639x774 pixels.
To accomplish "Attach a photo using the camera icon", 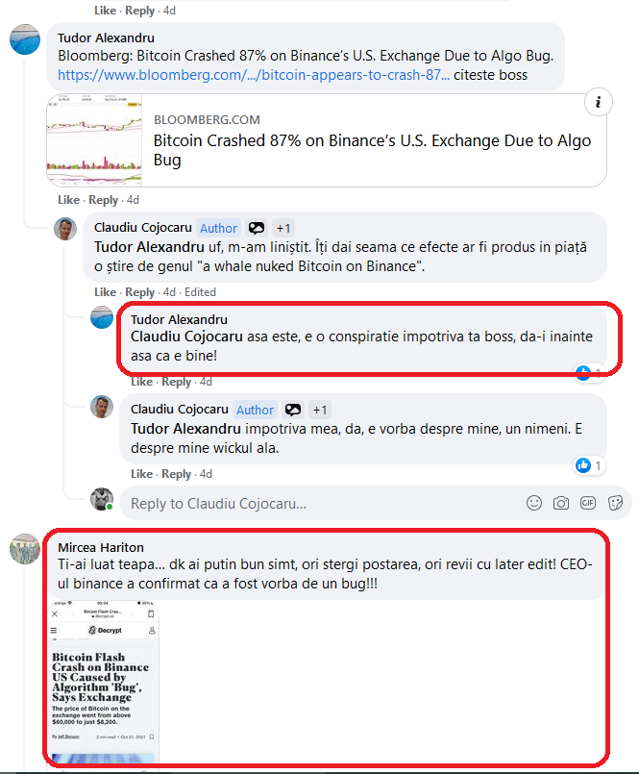I will (x=560, y=503).
